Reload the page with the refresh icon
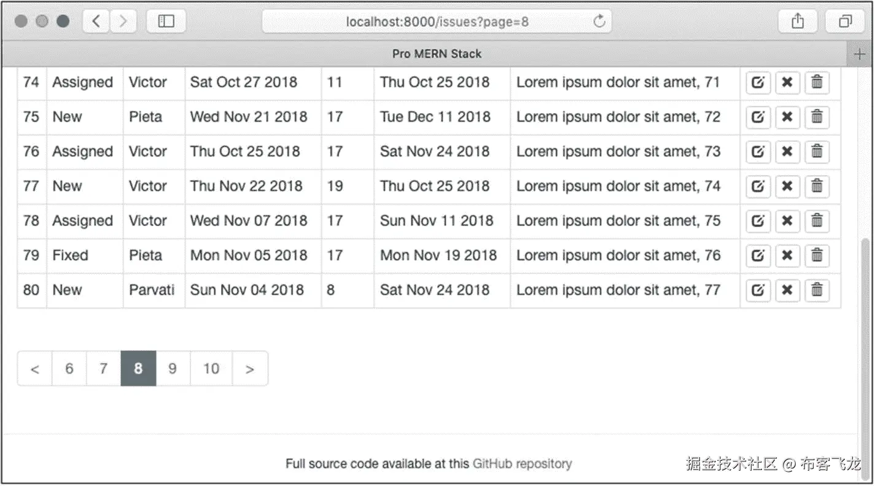The height and width of the screenshot is (486, 875). click(x=599, y=22)
